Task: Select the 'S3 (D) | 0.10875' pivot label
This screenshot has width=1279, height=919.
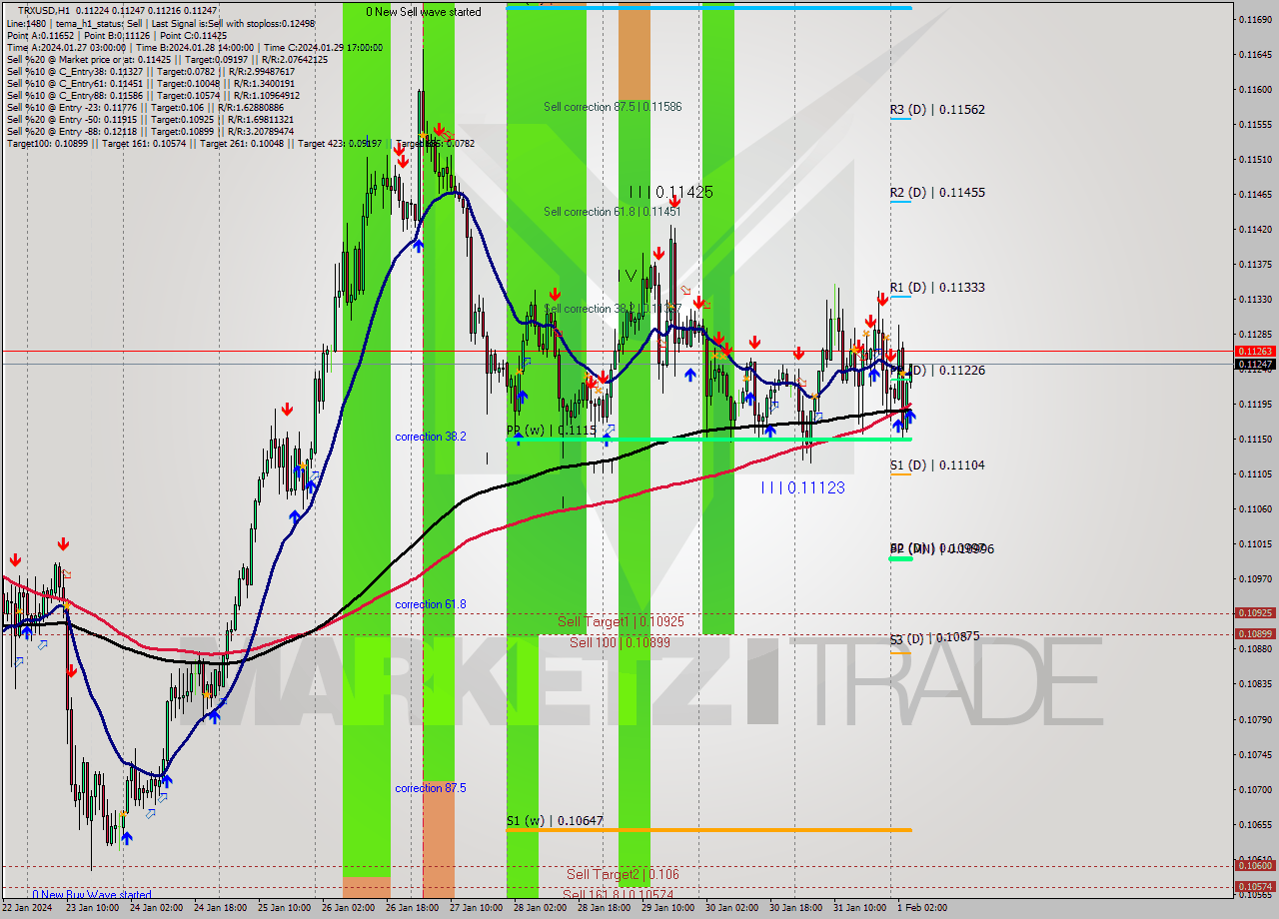Action: click(x=934, y=637)
